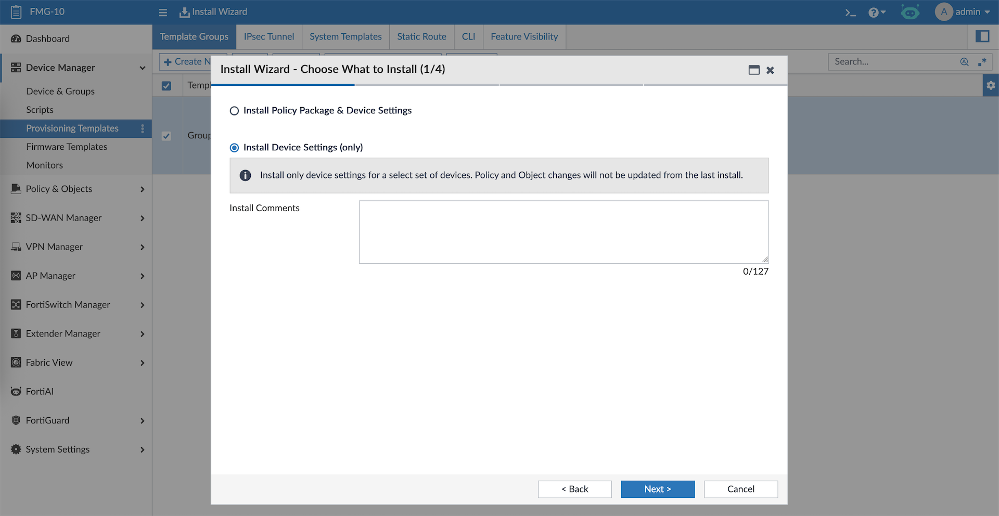Toggle the select-all checkbox in table header

click(x=166, y=86)
